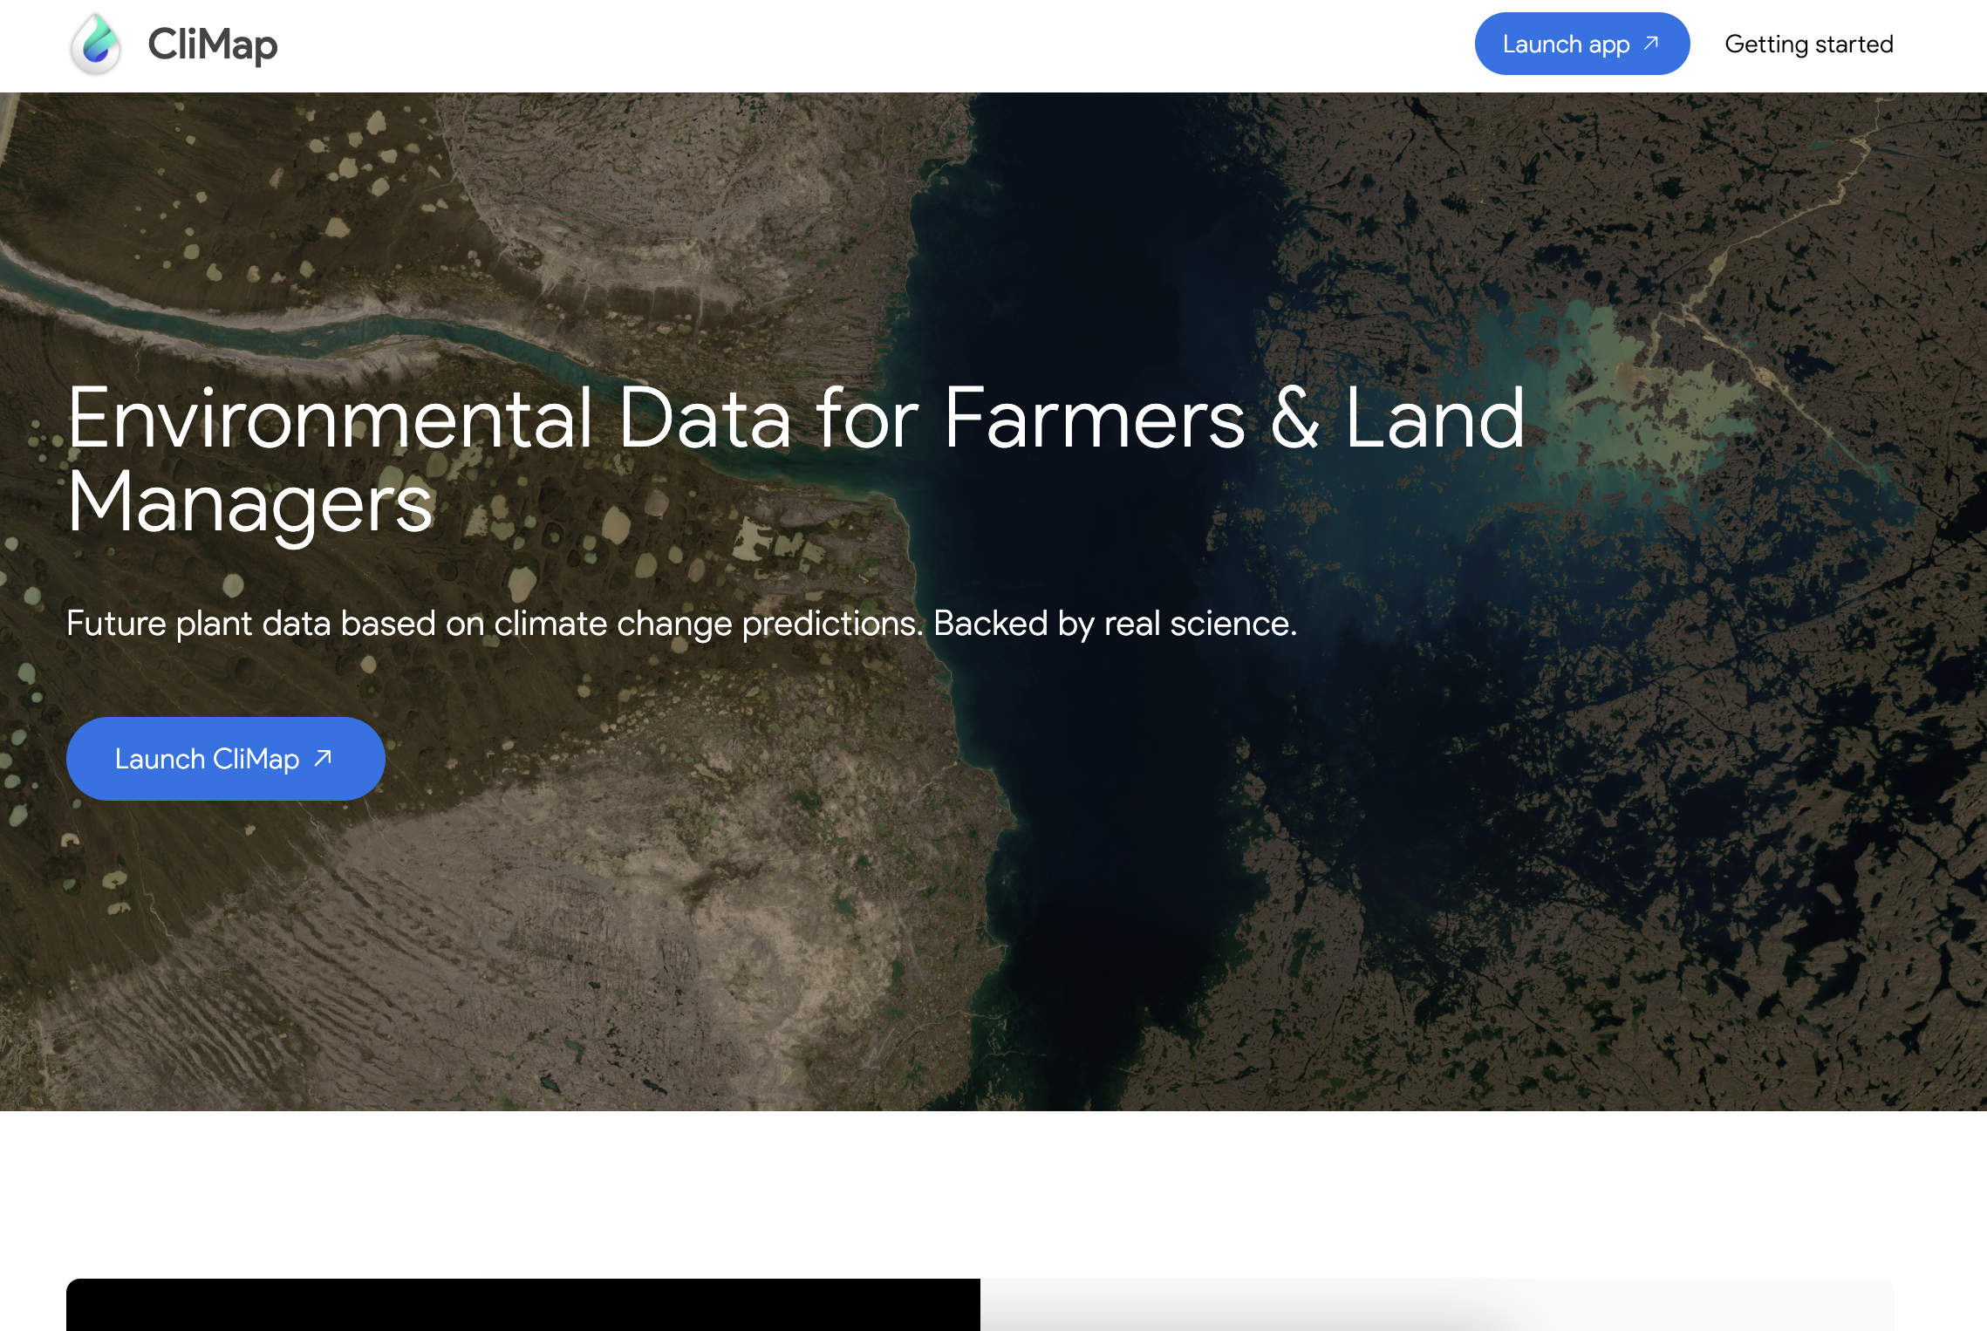Click the Backed by real science sentence
This screenshot has height=1331, width=1987.
1115,624
